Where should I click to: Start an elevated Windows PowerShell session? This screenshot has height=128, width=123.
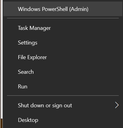tap(63, 9)
